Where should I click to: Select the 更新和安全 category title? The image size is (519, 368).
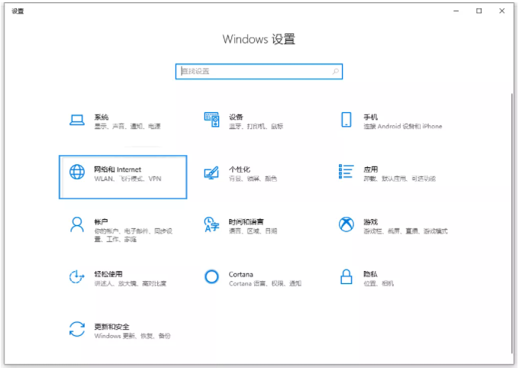111,327
